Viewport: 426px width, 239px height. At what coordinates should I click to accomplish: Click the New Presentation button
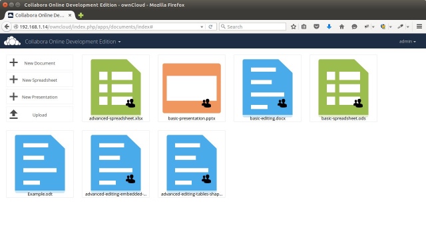(x=40, y=97)
